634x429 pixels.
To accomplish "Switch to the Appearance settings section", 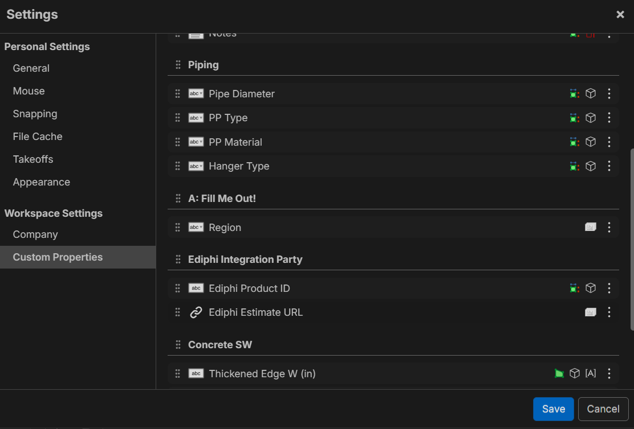I will pyautogui.click(x=42, y=182).
